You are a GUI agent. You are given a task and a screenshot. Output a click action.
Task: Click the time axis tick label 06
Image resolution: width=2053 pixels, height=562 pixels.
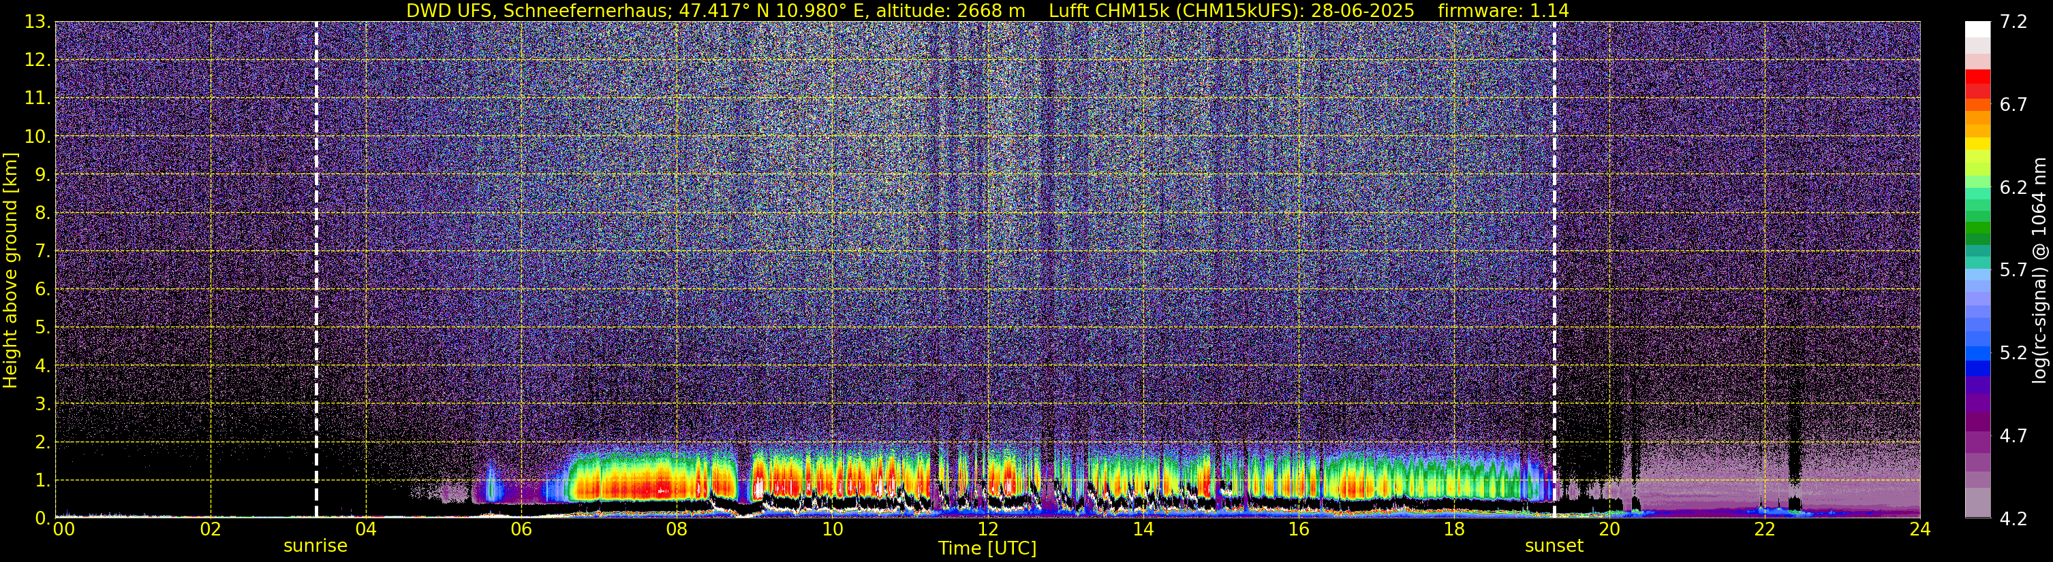[521, 529]
